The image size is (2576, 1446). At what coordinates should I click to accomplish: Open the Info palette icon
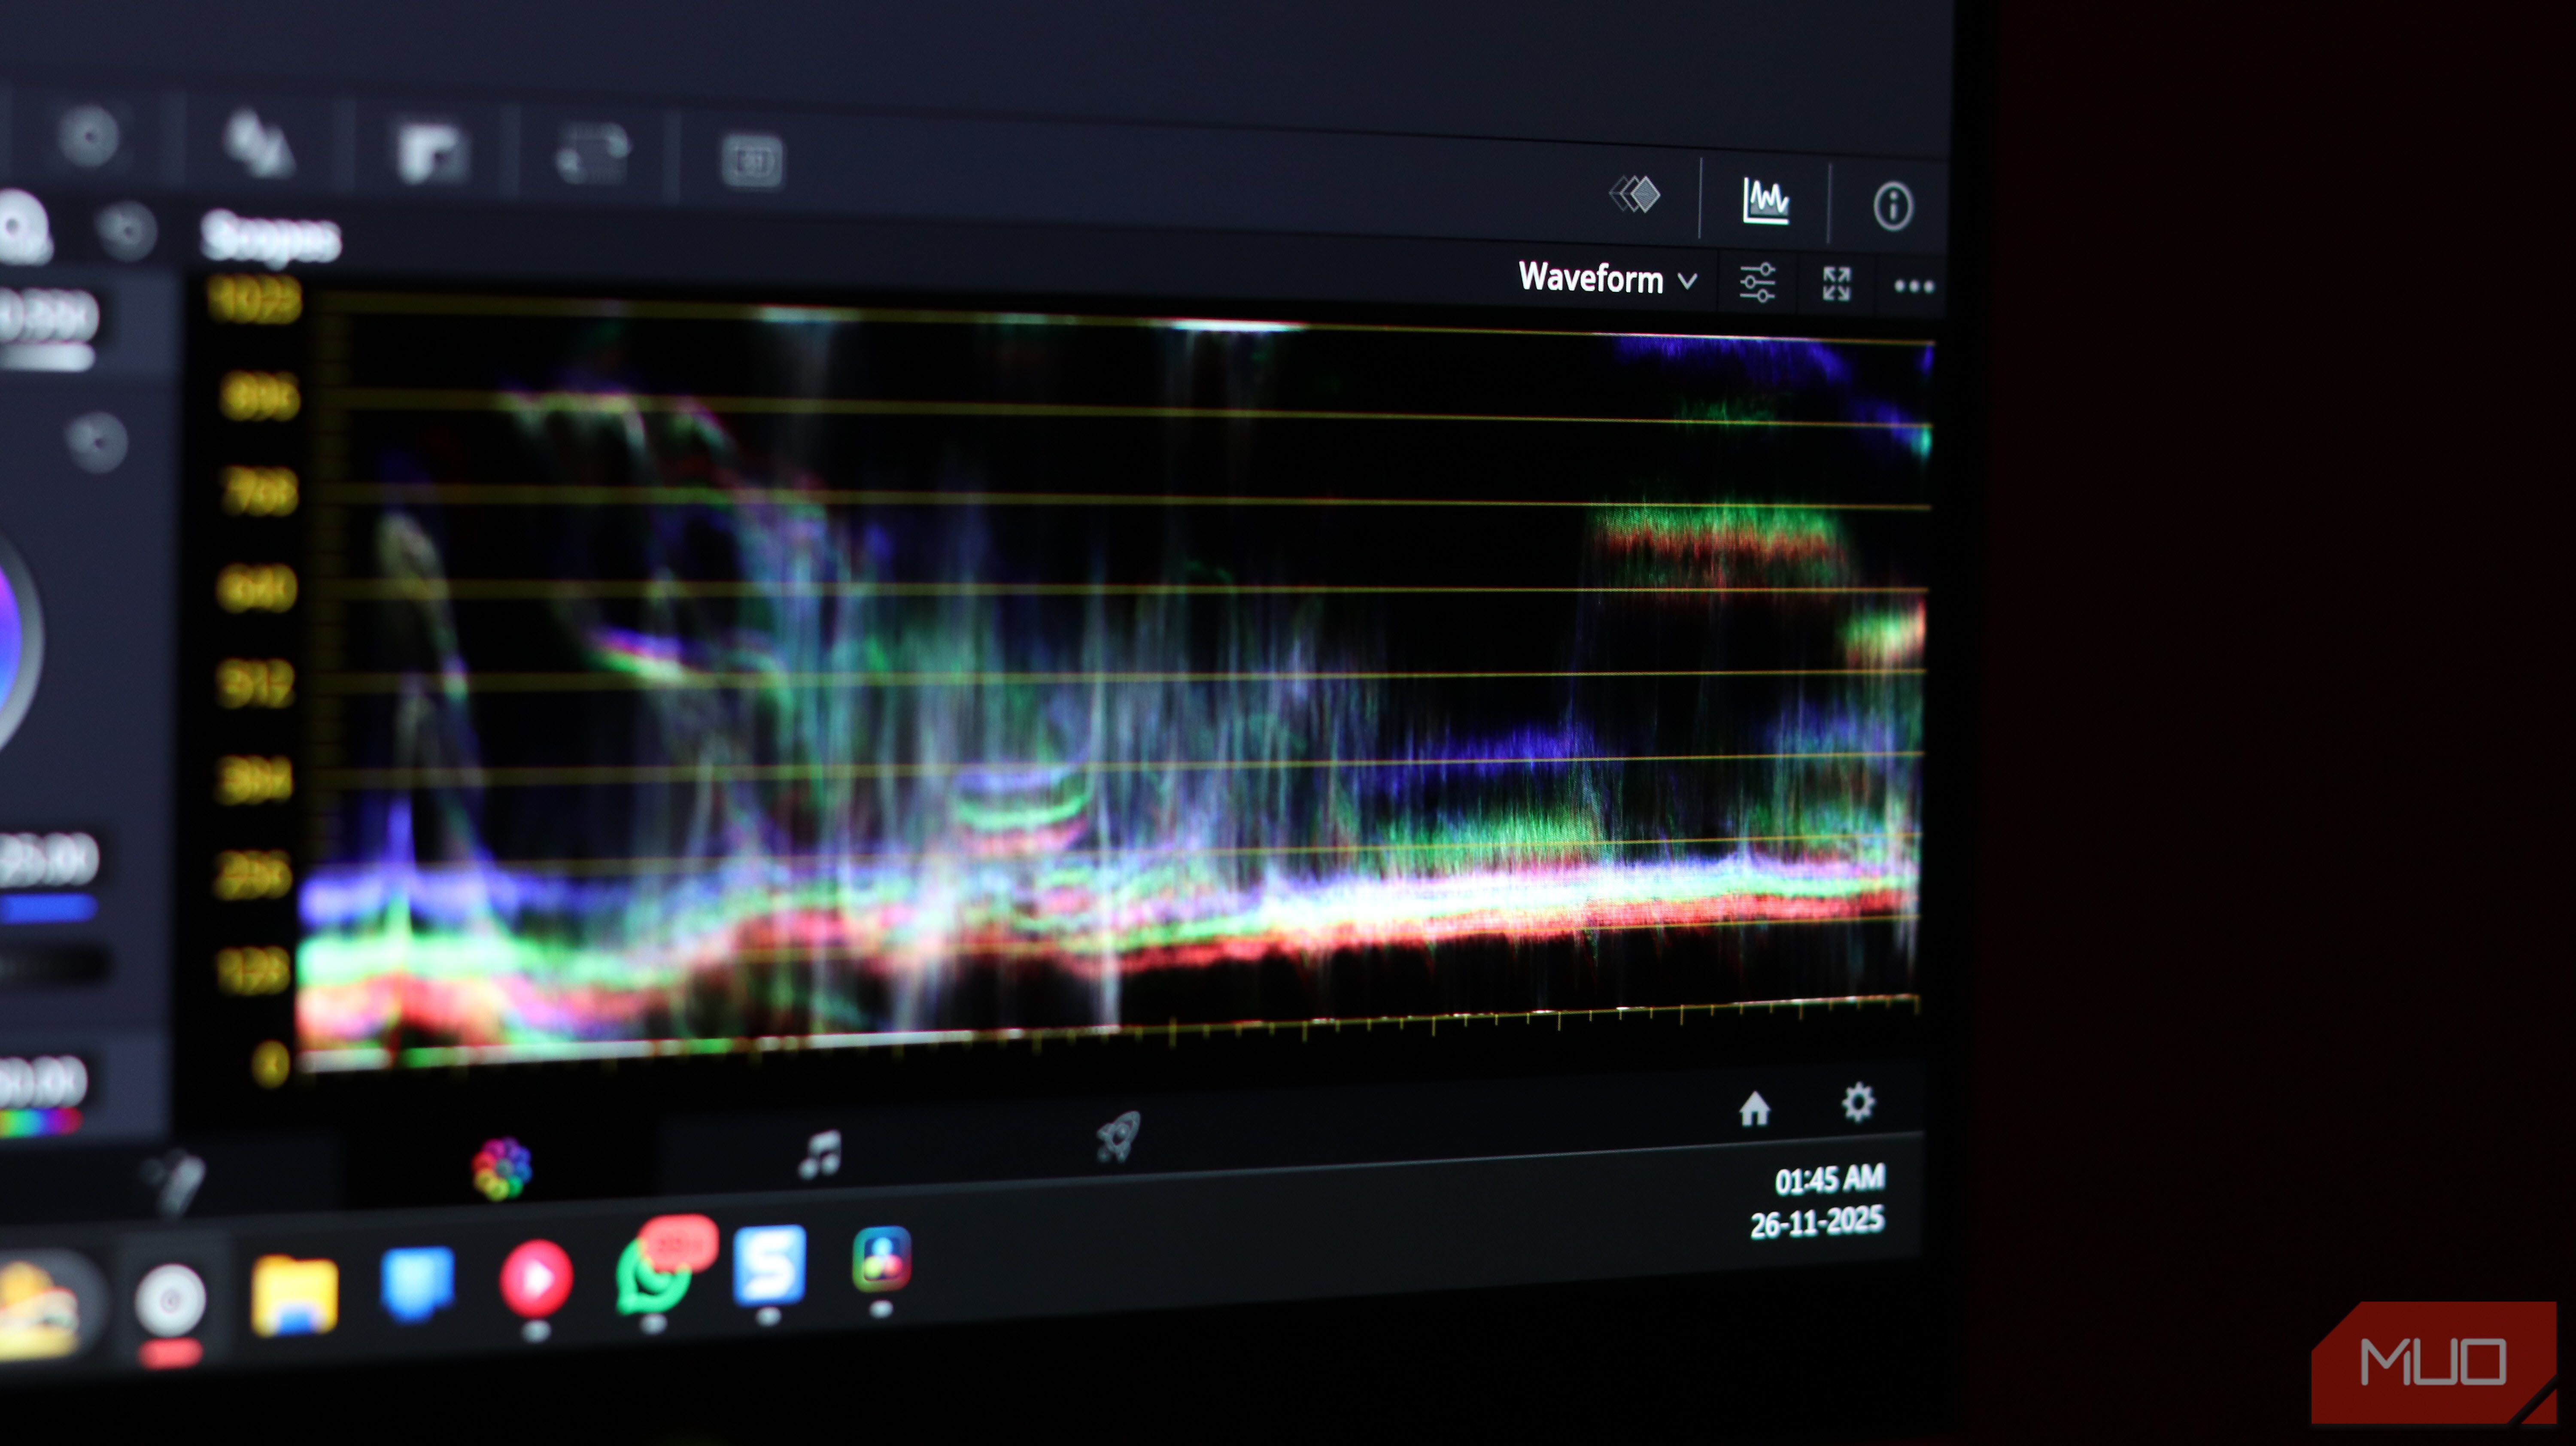[1892, 207]
